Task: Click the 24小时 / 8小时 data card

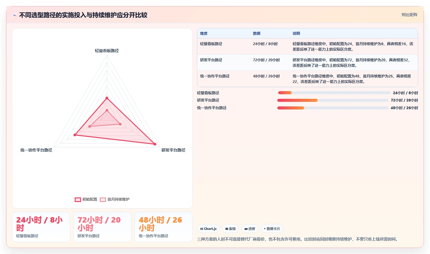Action: point(41,227)
